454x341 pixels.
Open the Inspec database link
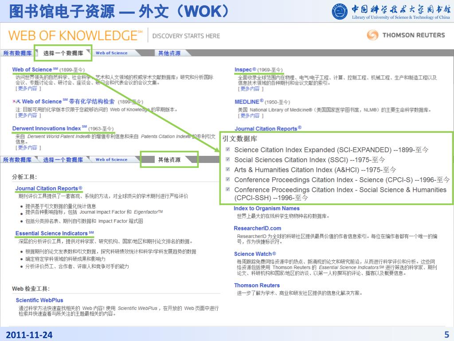pyautogui.click(x=245, y=70)
